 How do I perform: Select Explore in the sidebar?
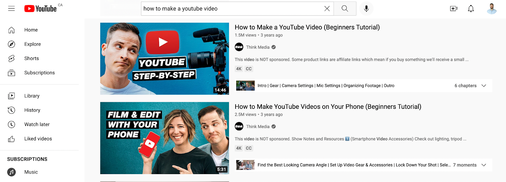coord(33,44)
